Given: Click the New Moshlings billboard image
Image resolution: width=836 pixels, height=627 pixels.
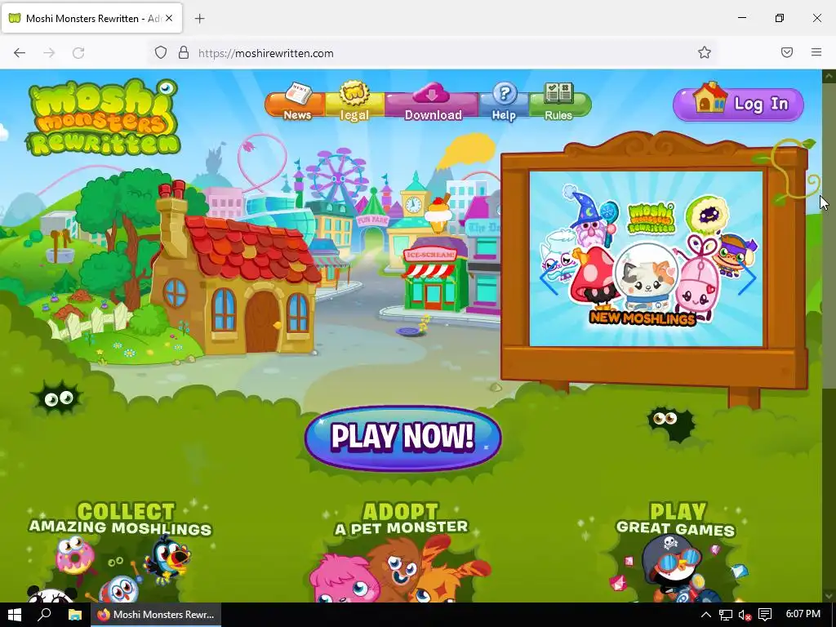Looking at the screenshot, I should (x=646, y=258).
